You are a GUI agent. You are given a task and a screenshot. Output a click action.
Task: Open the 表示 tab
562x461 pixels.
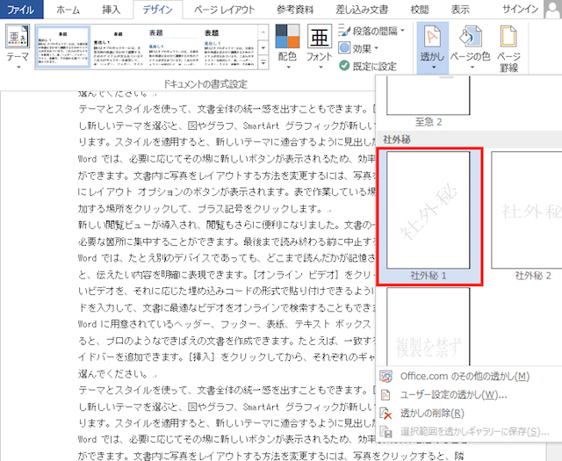click(460, 10)
